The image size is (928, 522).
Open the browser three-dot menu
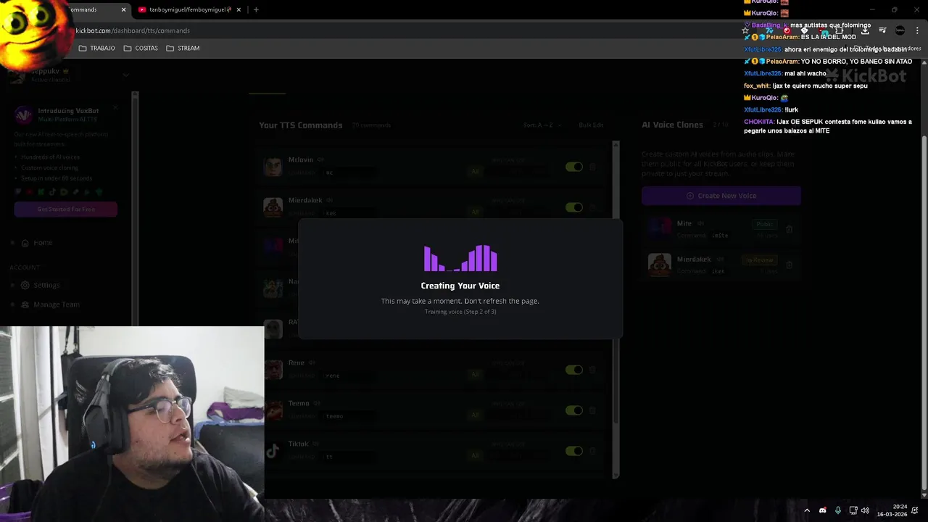click(917, 30)
